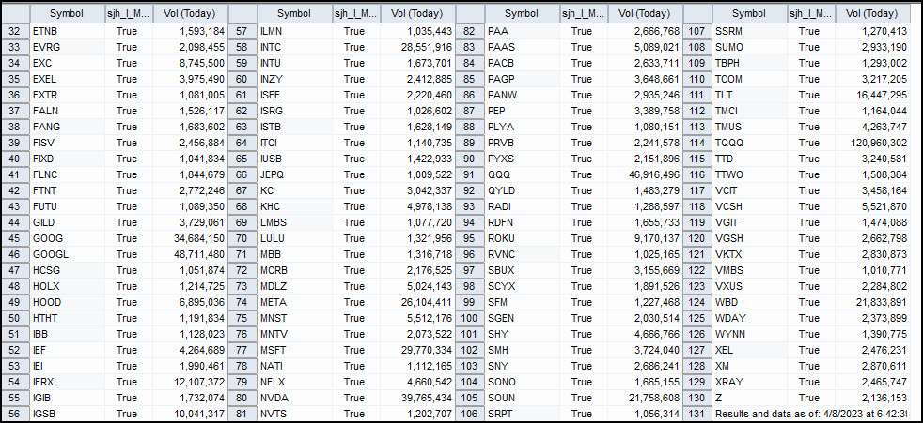Click the Symbol column header above SSRM
This screenshot has height=423, width=923.
pyautogui.click(x=749, y=13)
